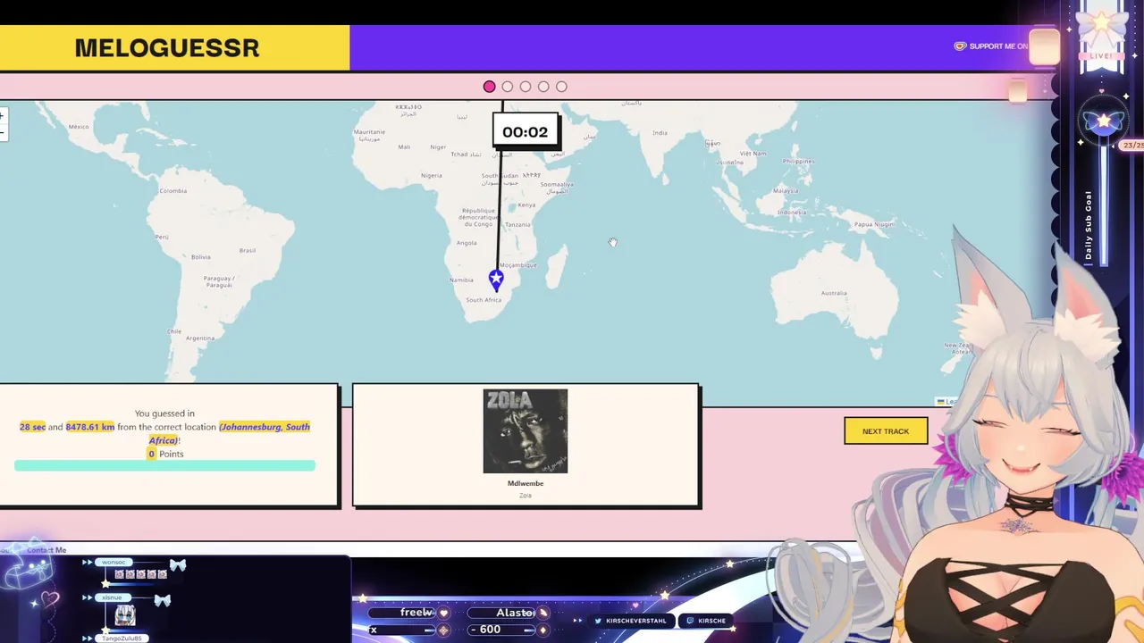Click the icon beside 'Alasto' label
1144x643 pixels.
[543, 613]
